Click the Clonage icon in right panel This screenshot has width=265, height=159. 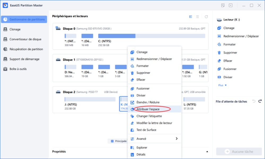click(219, 28)
